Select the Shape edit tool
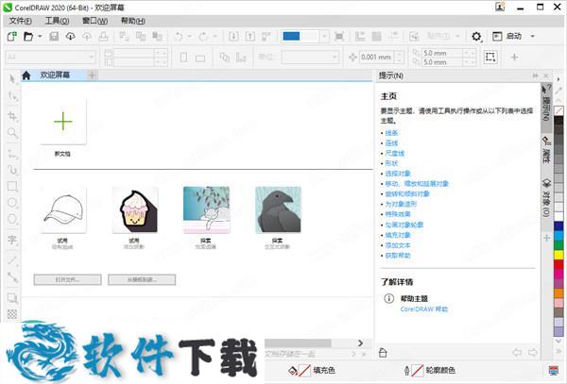 pyautogui.click(x=12, y=96)
